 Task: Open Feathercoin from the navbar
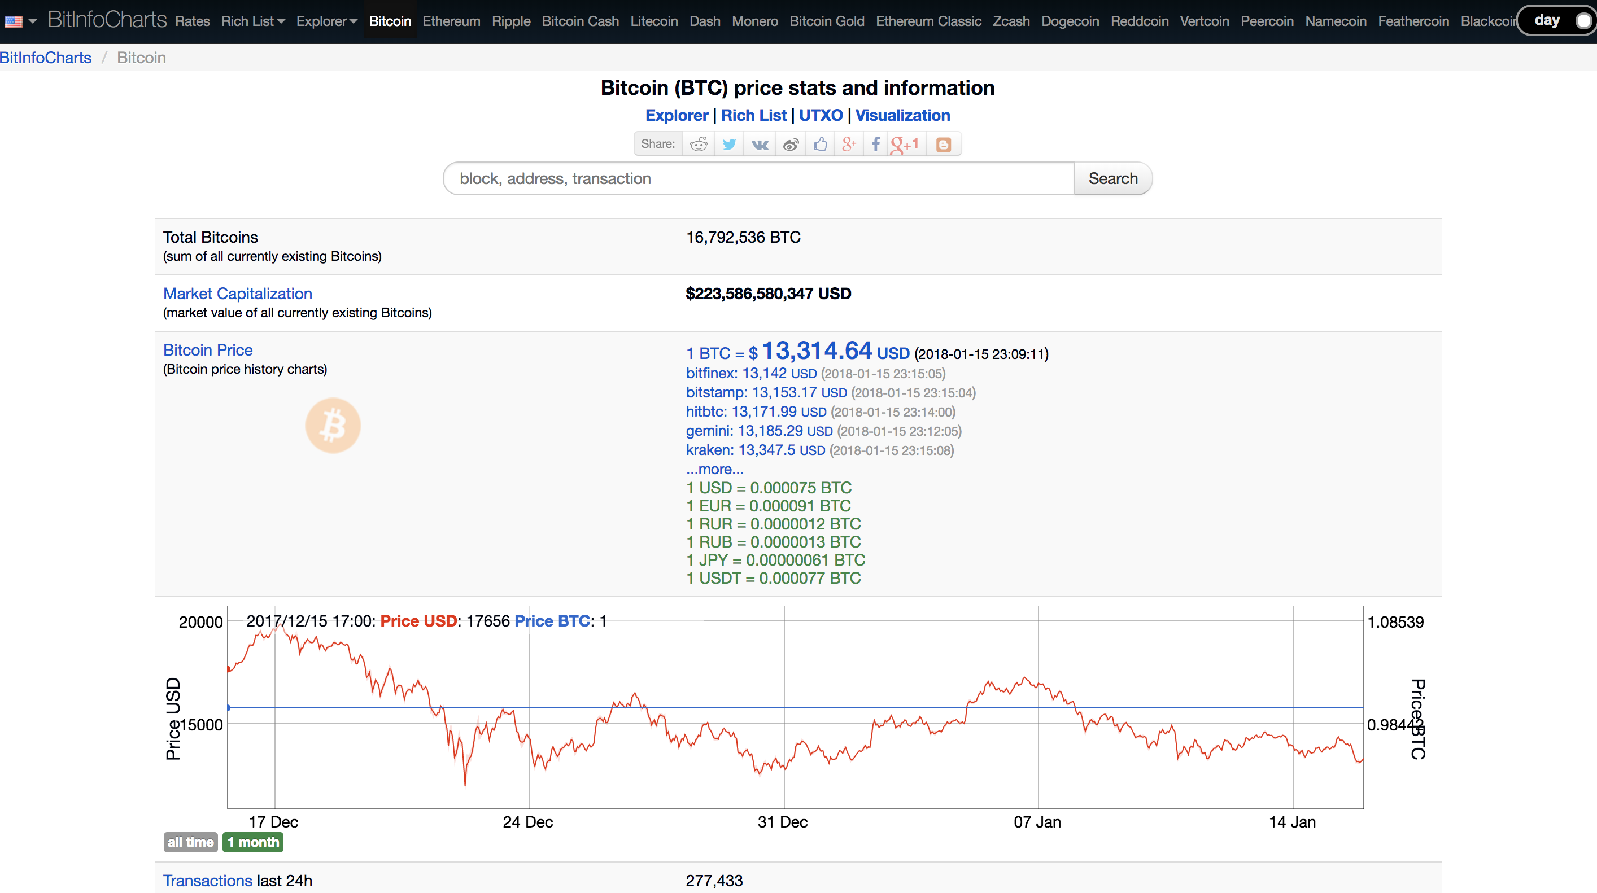coord(1413,21)
